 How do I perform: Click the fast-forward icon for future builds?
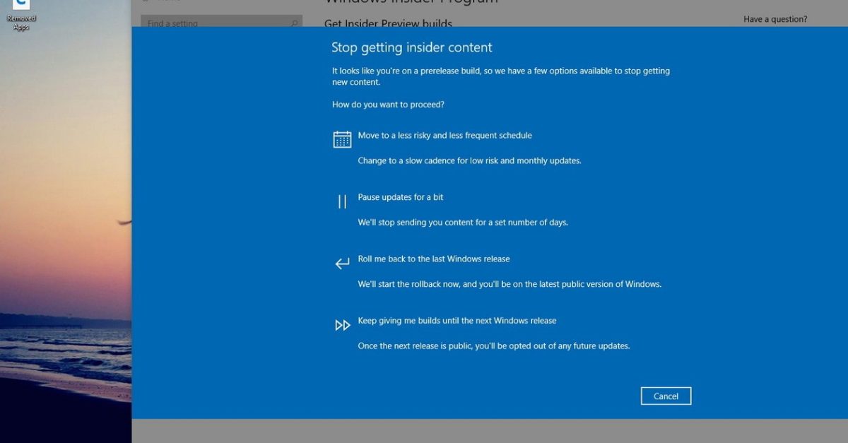pyautogui.click(x=343, y=325)
